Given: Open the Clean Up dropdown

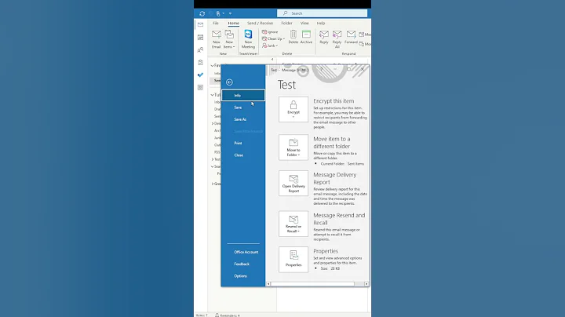Looking at the screenshot, I should coord(274,39).
